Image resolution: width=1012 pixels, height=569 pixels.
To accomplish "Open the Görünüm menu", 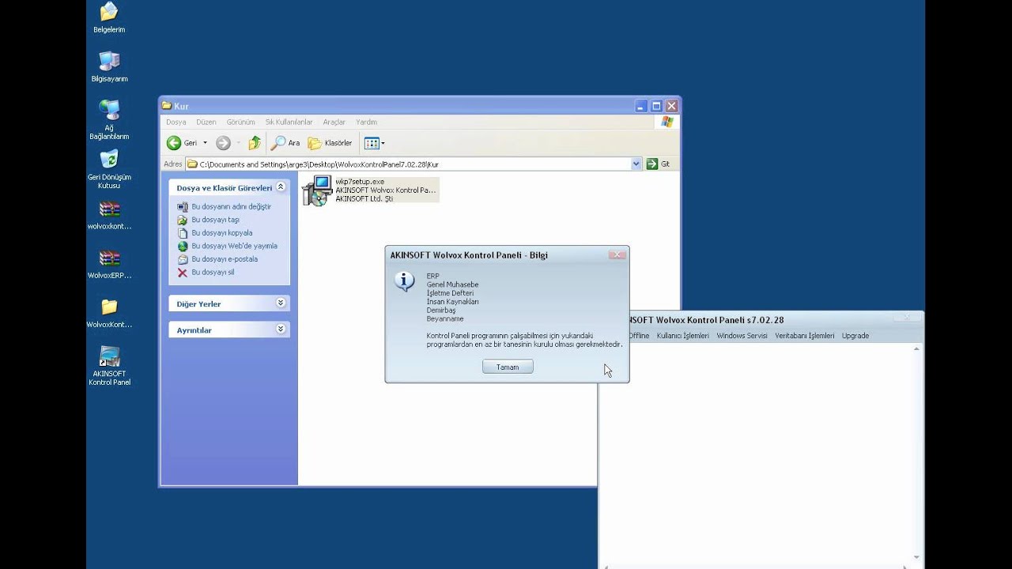I will pos(240,122).
